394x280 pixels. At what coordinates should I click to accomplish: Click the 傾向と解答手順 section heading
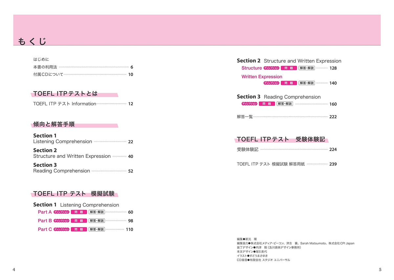click(x=54, y=124)
